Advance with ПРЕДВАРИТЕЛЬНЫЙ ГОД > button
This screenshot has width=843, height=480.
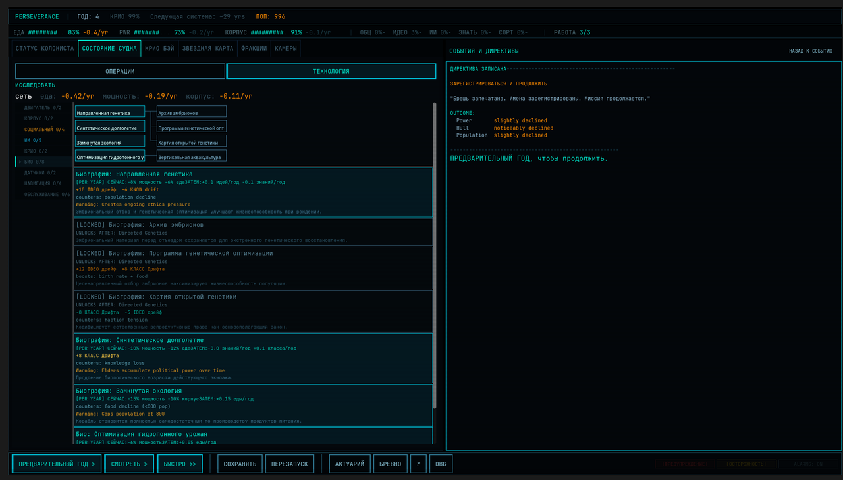pyautogui.click(x=57, y=464)
